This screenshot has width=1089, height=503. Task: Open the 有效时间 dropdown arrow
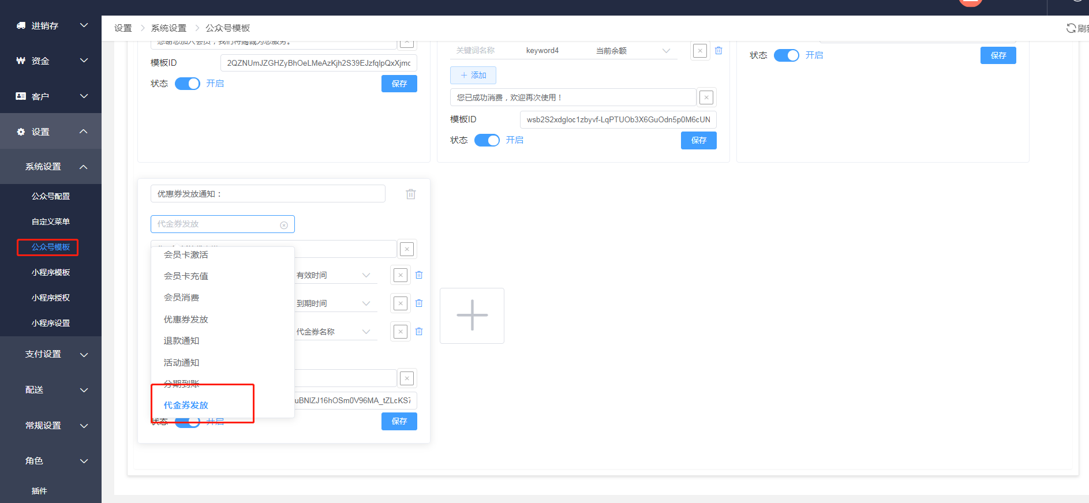click(366, 275)
